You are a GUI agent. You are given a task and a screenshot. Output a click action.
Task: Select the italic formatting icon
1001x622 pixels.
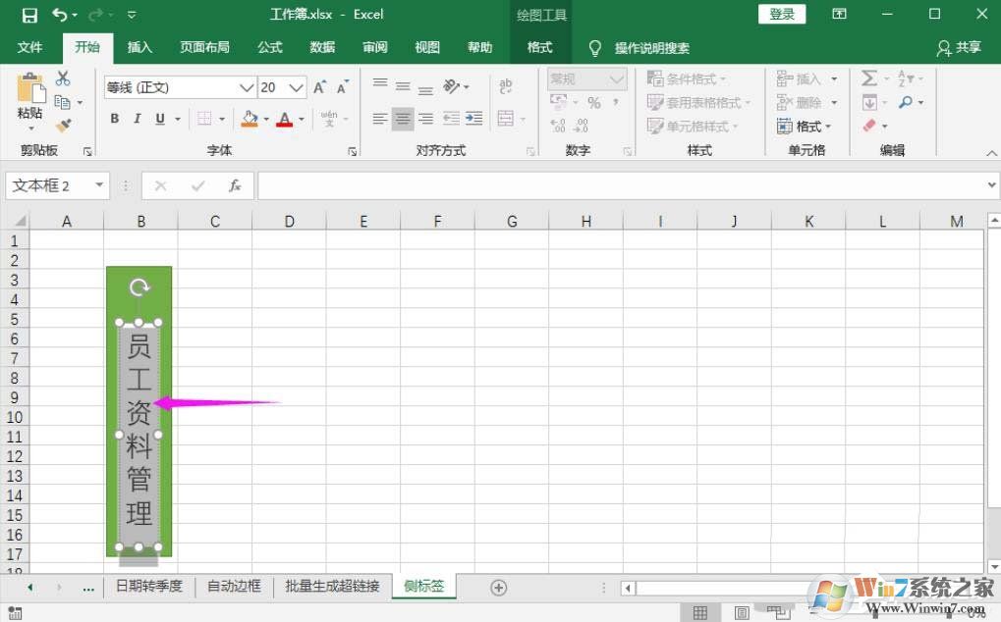(x=139, y=118)
